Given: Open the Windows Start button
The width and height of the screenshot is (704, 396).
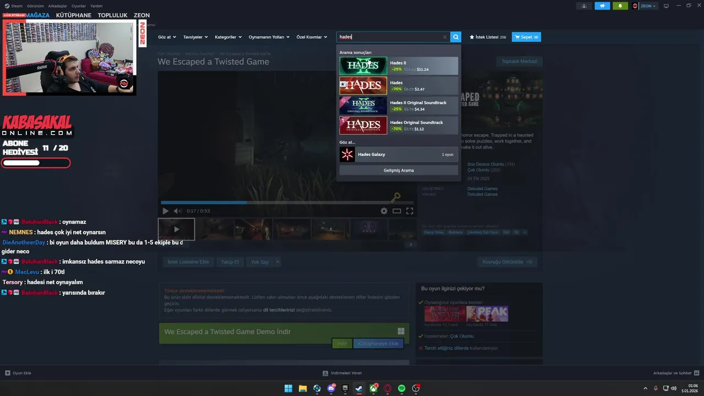Looking at the screenshot, I should 288,388.
